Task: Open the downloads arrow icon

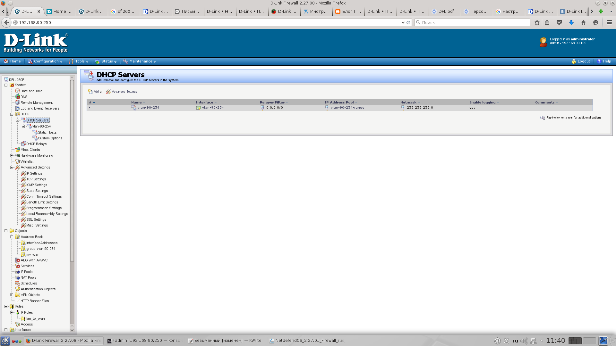Action: [x=571, y=22]
